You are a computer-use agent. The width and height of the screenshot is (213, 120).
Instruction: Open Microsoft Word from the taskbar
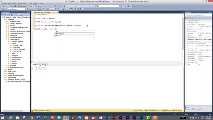click(38, 118)
